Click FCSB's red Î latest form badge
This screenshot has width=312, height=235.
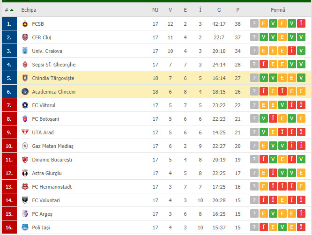[301, 24]
